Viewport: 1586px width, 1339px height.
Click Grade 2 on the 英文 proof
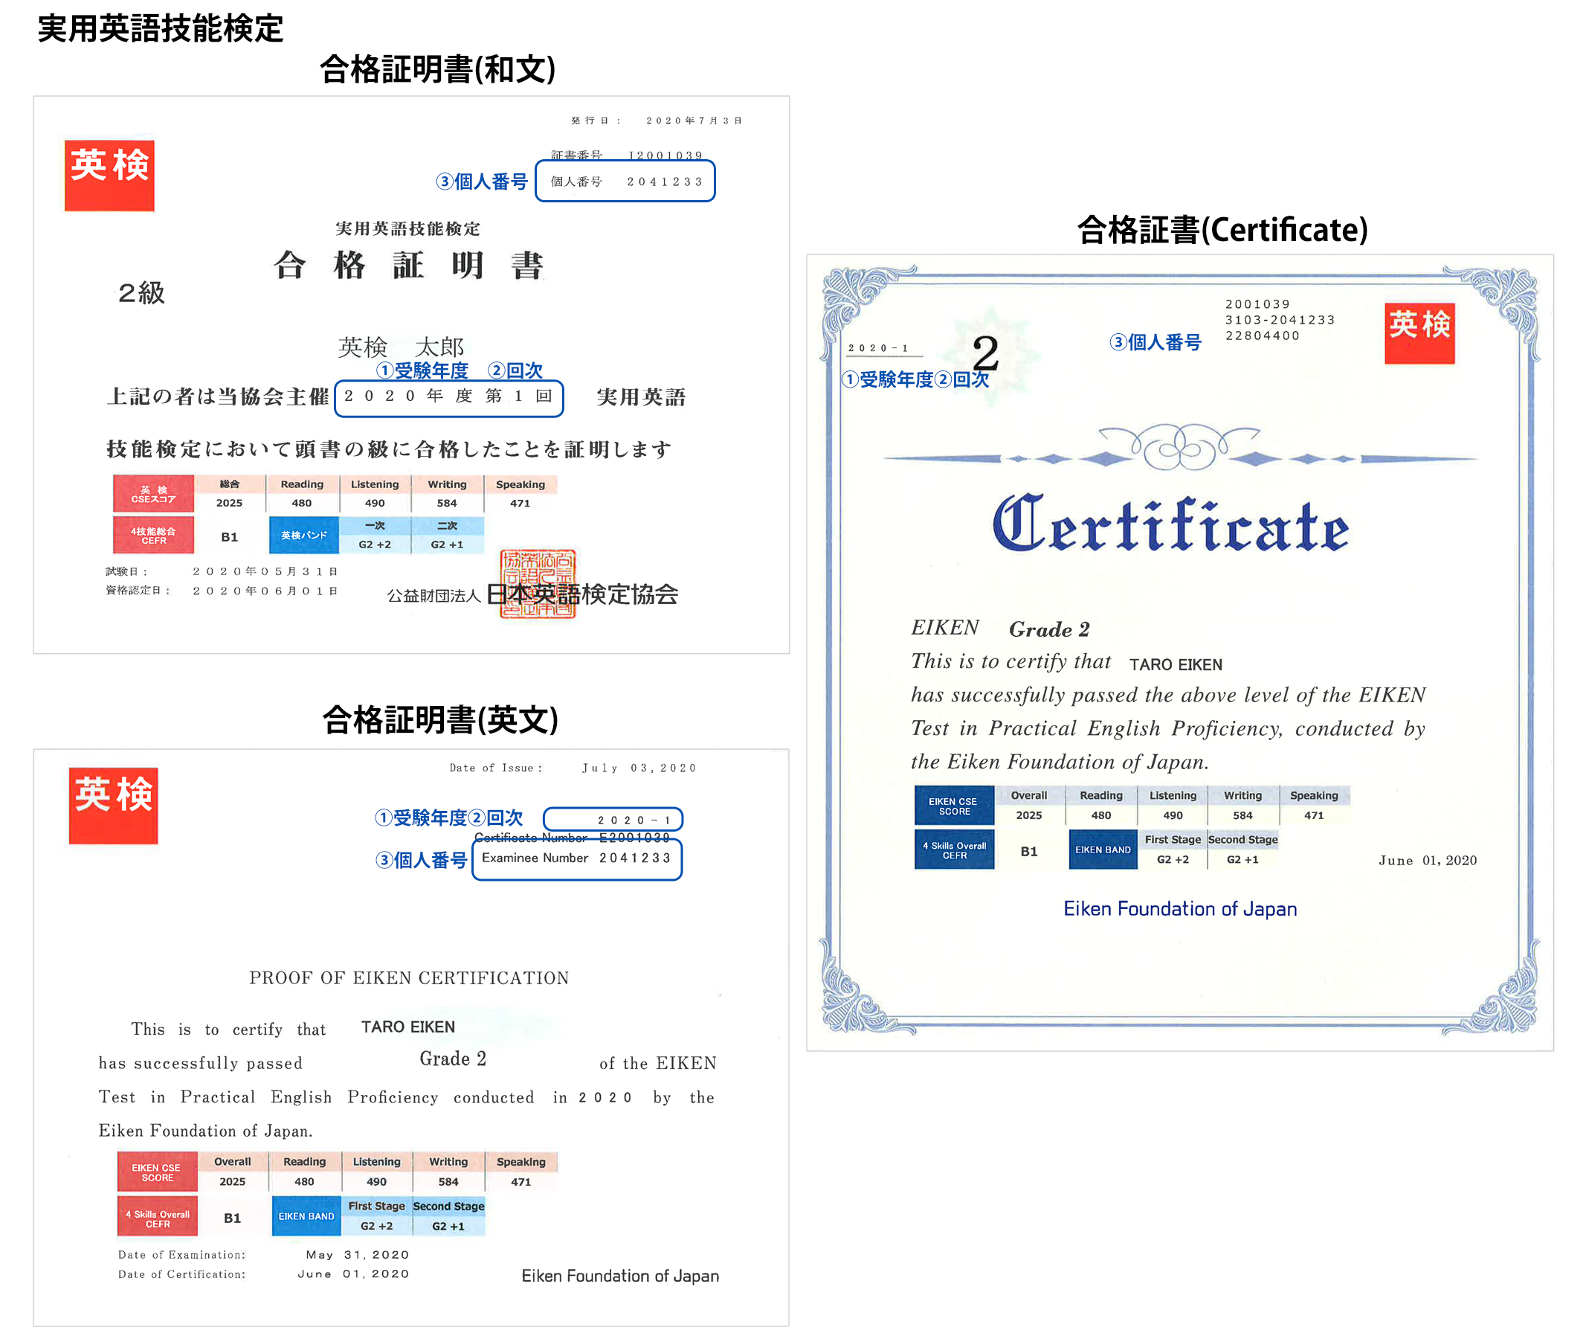[x=453, y=1059]
